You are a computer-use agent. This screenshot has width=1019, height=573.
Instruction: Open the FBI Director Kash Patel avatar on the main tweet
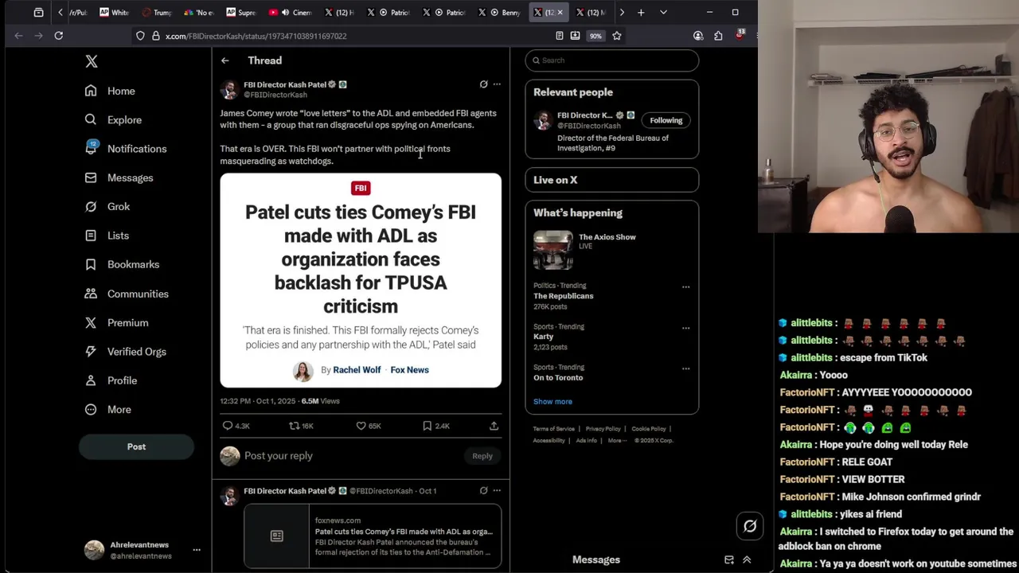click(x=229, y=89)
